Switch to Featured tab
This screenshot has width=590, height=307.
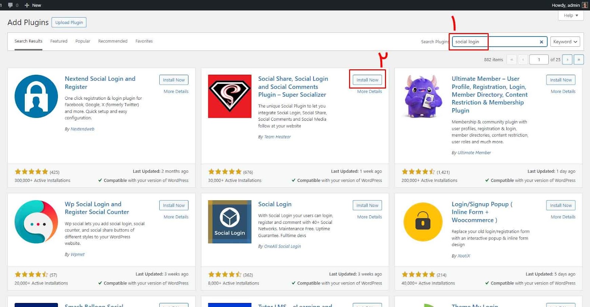click(x=59, y=41)
